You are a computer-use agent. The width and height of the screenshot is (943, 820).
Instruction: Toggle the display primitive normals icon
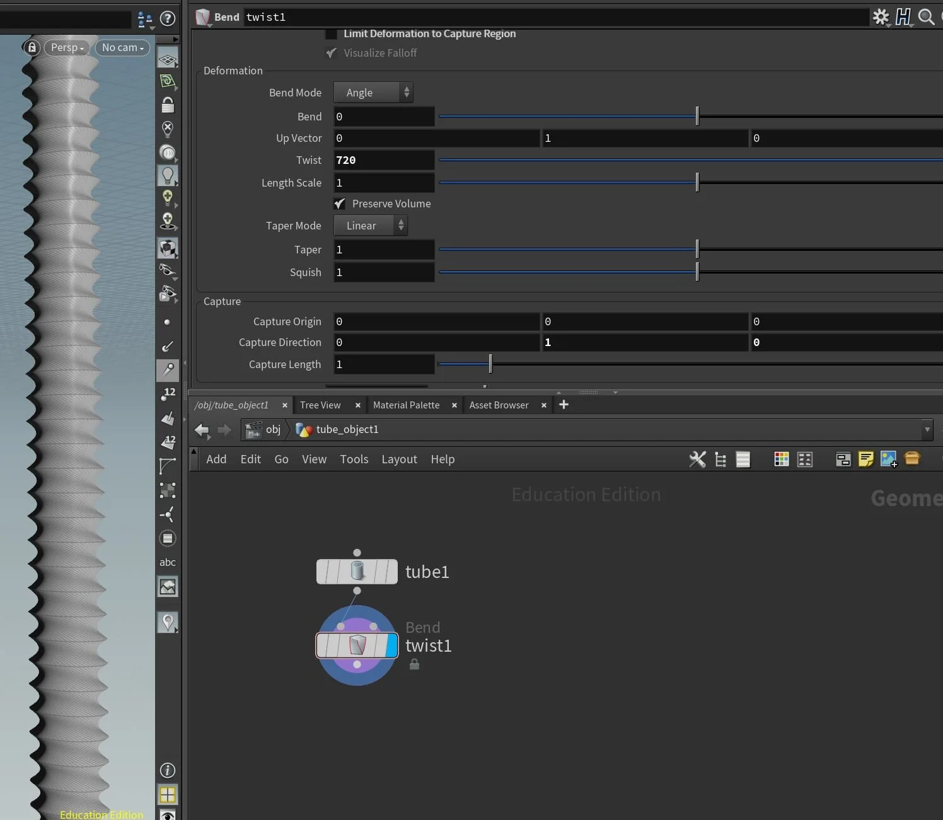[x=167, y=418]
